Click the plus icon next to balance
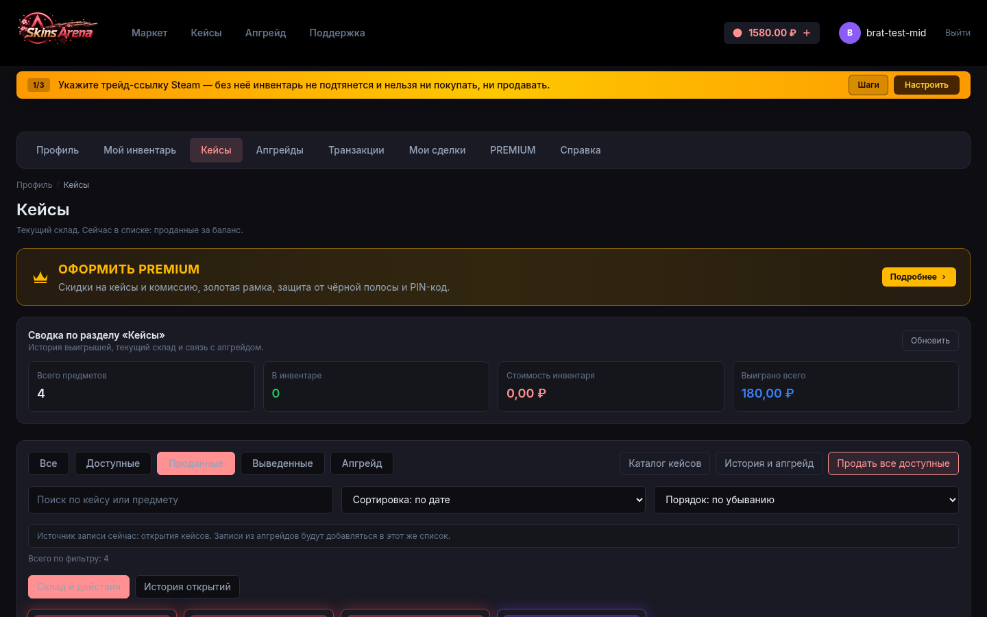This screenshot has height=617, width=987. point(807,33)
